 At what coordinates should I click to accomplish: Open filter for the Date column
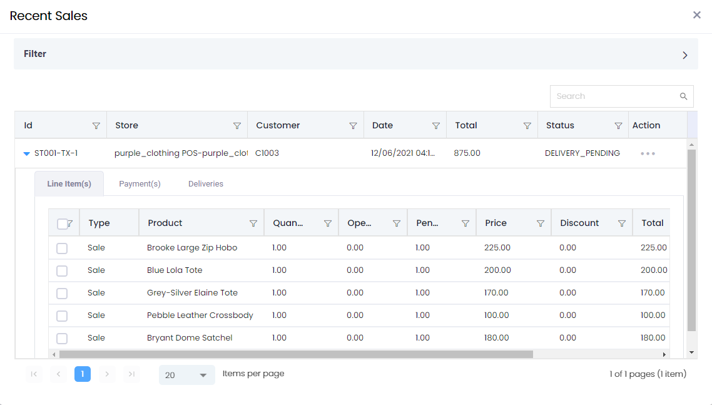(x=436, y=126)
